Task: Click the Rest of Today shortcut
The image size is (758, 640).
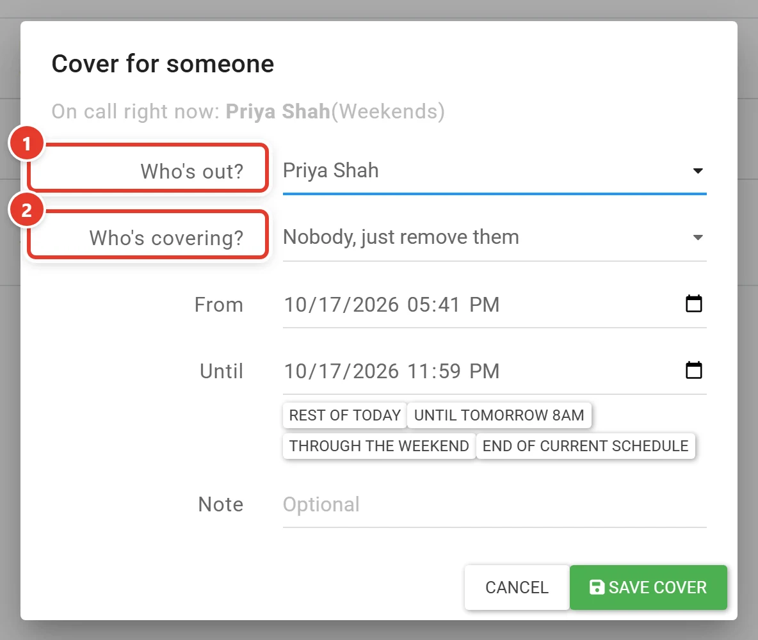Action: click(x=344, y=415)
